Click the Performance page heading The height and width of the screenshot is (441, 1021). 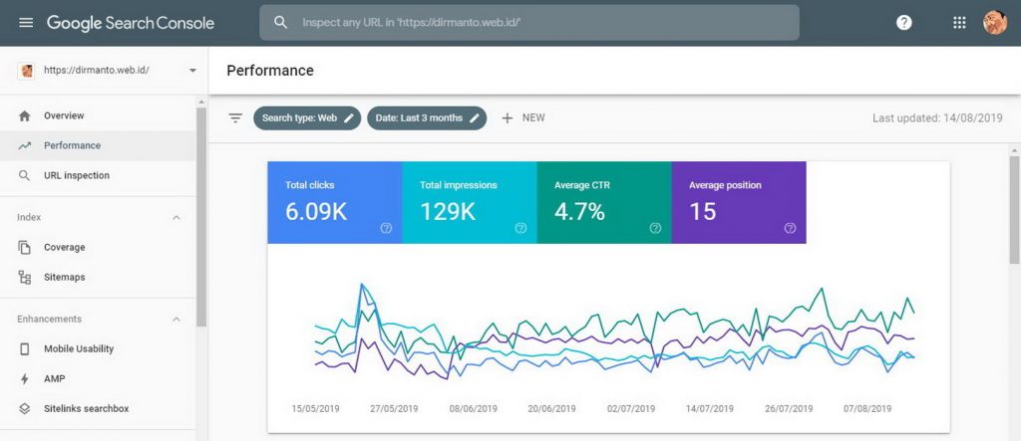point(270,71)
